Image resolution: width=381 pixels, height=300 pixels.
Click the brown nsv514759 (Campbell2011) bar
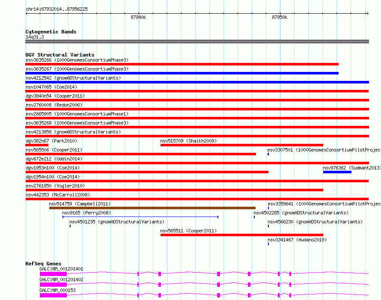click(152, 208)
